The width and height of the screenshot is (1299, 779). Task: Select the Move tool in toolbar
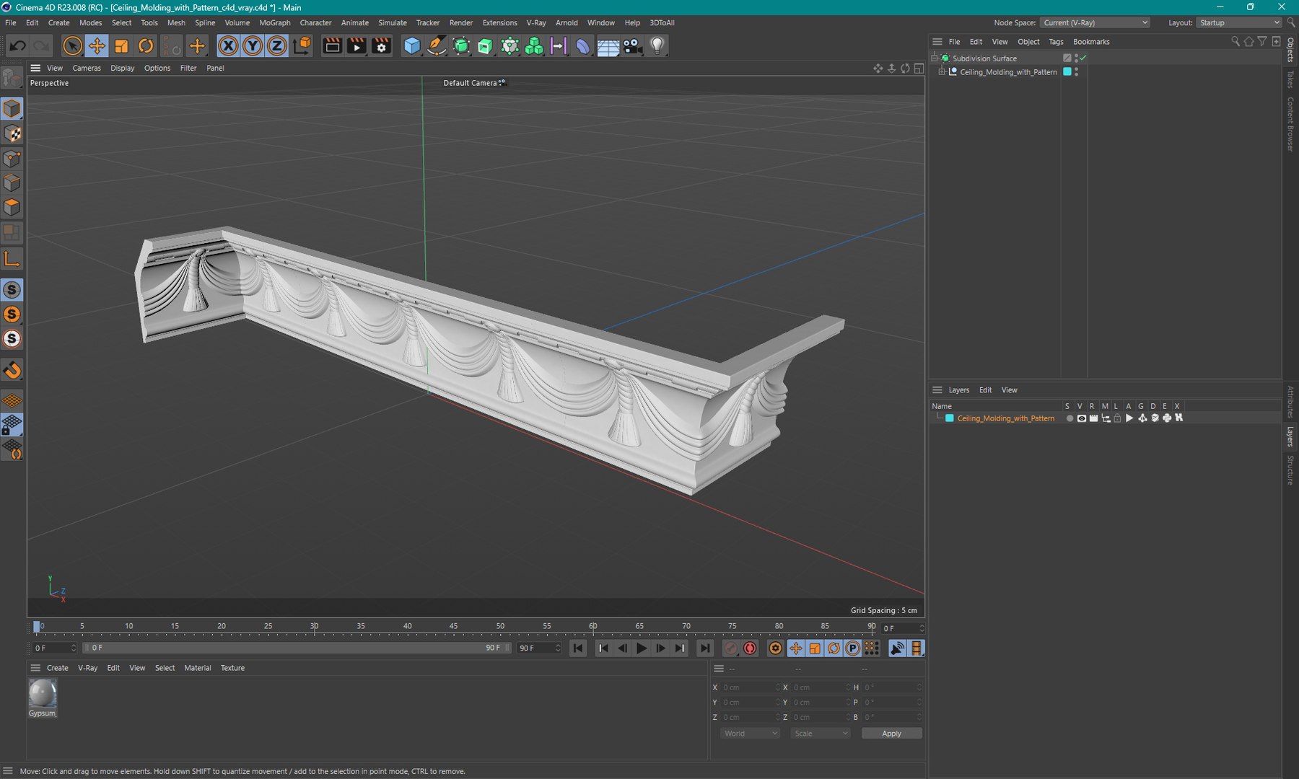[x=96, y=46]
